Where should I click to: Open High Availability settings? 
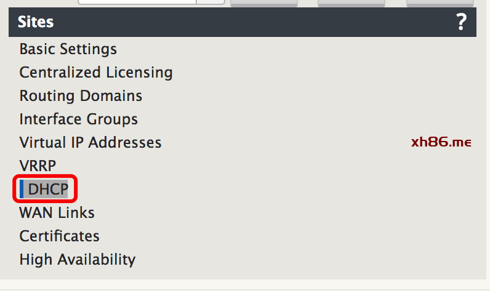(78, 260)
